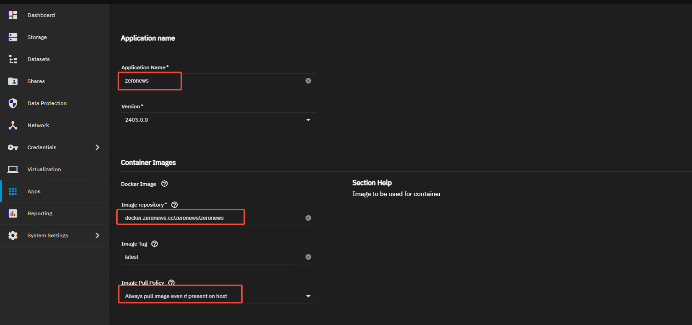Click the Credentials key icon
This screenshot has width=692, height=325.
(x=13, y=147)
